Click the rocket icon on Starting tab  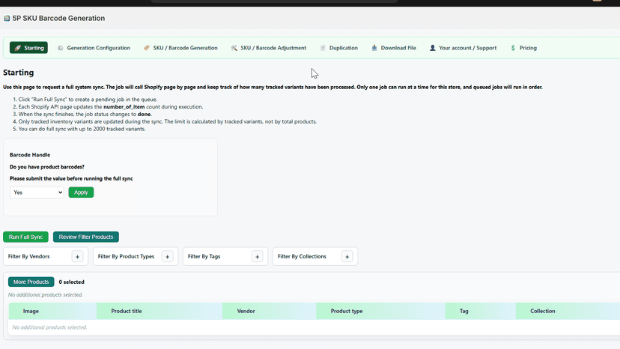(17, 48)
